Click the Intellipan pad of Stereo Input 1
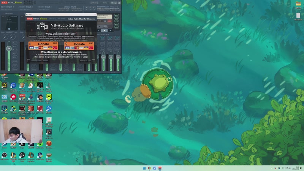 (9, 23)
